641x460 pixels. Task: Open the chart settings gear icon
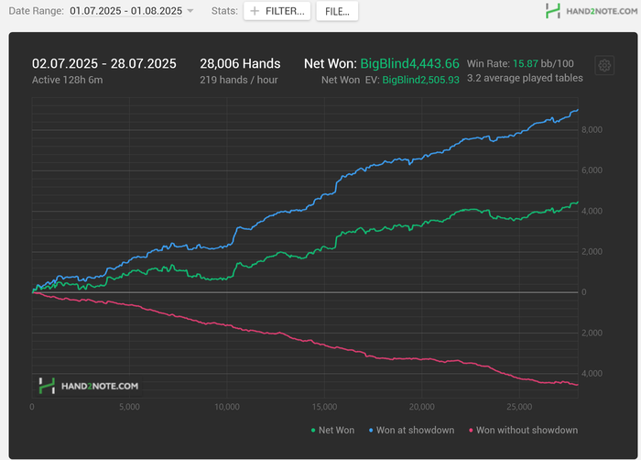[x=604, y=65]
